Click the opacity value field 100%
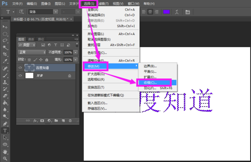This screenshot has height=162, width=251. point(68,53)
